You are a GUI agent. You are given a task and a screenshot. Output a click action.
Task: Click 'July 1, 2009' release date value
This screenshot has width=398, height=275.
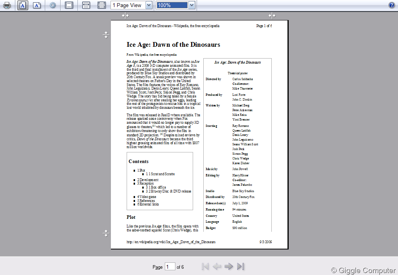(240, 203)
